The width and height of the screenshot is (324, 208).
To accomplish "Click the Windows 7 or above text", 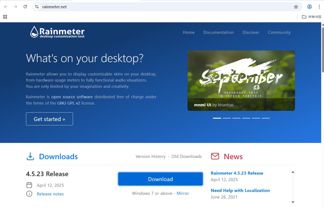I will (152, 193).
